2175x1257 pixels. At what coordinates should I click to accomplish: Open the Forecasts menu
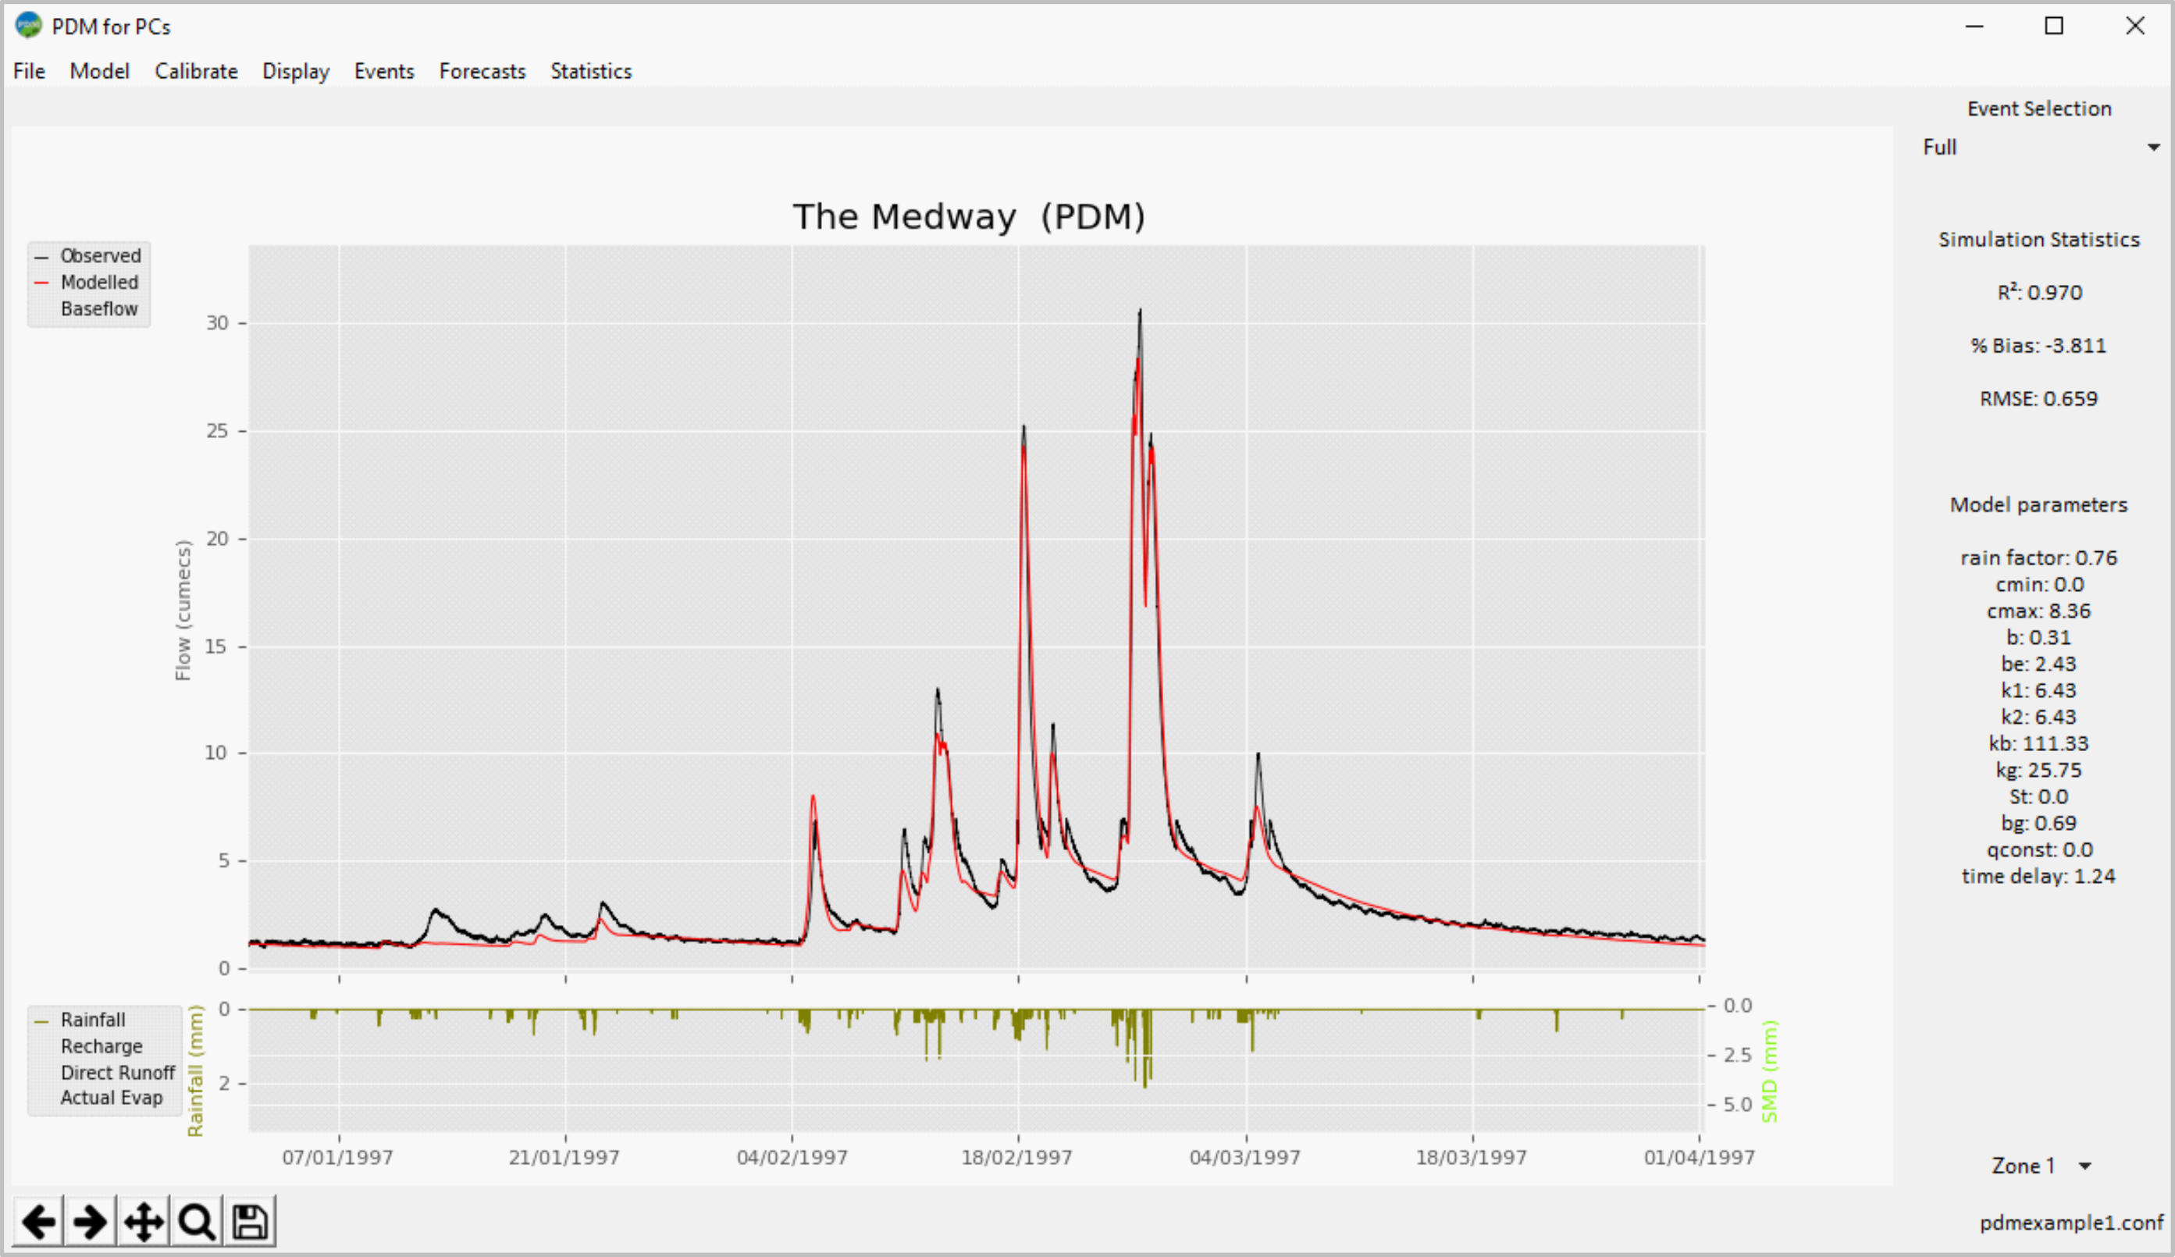click(x=480, y=70)
